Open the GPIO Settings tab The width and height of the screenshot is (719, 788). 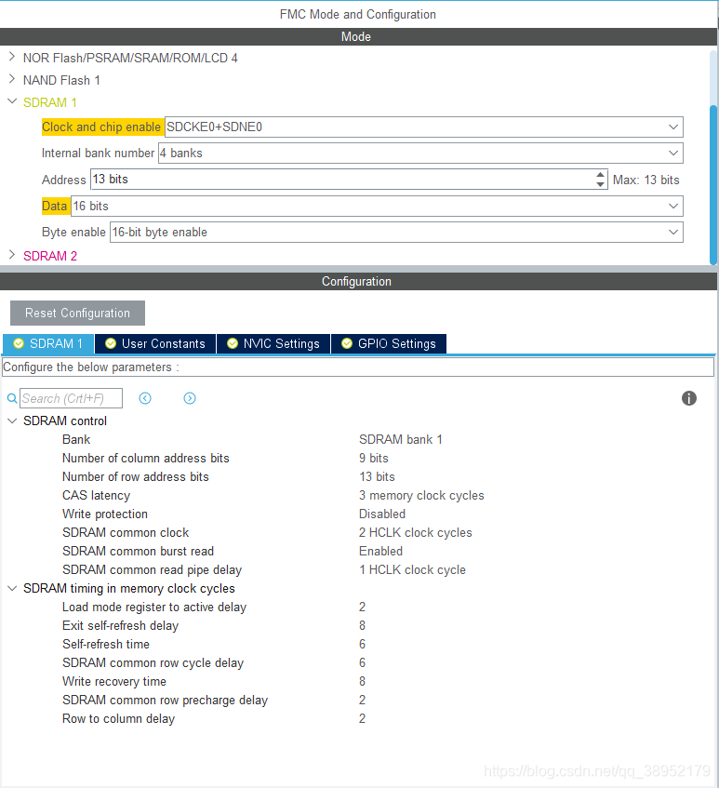389,343
